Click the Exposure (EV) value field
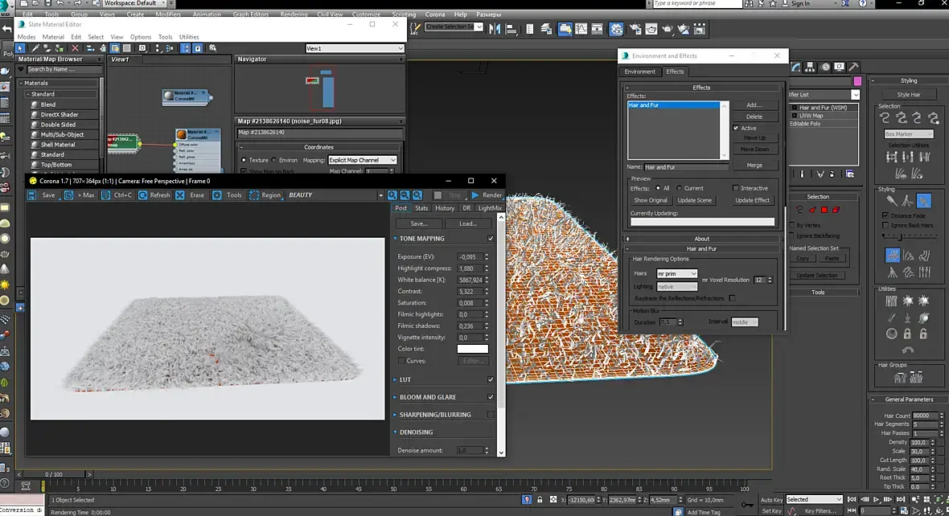Image resolution: width=949 pixels, height=516 pixels. (x=470, y=257)
